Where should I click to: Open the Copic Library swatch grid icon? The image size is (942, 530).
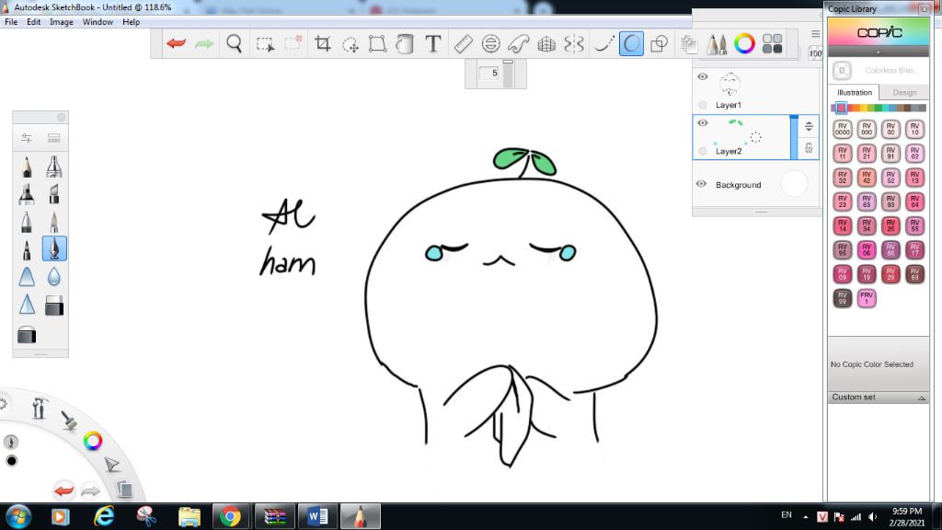click(x=772, y=43)
